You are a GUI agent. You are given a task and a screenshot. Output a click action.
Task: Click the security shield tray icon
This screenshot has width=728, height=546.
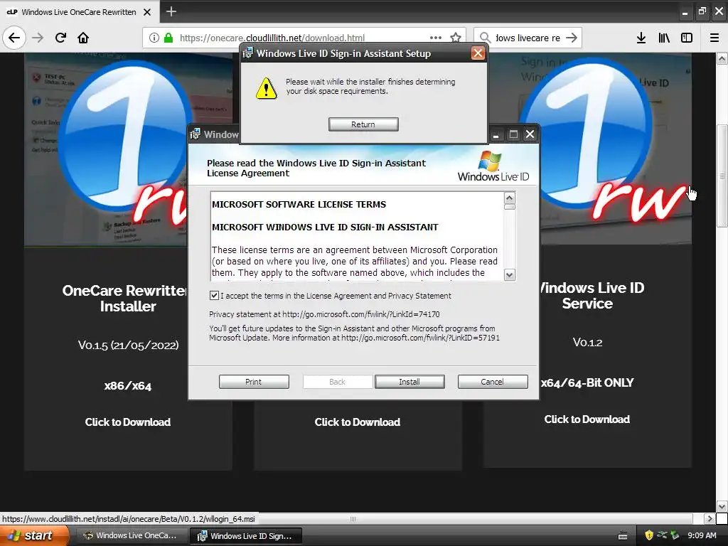(x=649, y=535)
